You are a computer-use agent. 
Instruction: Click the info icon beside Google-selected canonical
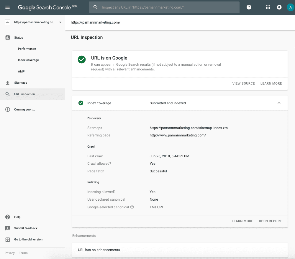coord(132,207)
